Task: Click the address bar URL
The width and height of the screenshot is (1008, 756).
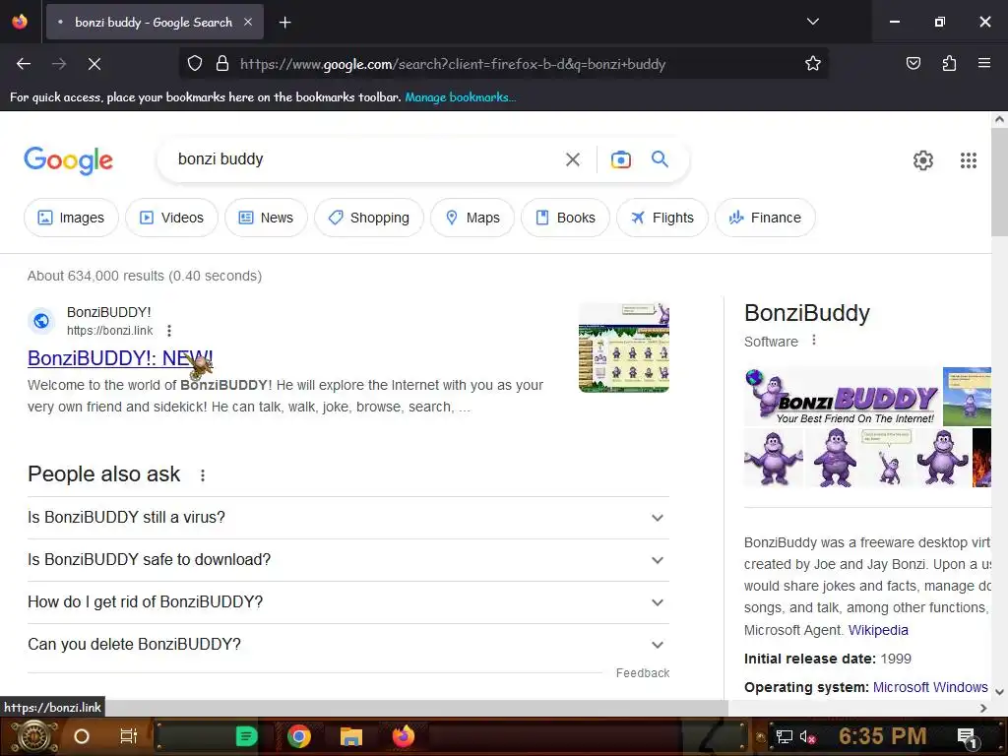Action: 453,64
